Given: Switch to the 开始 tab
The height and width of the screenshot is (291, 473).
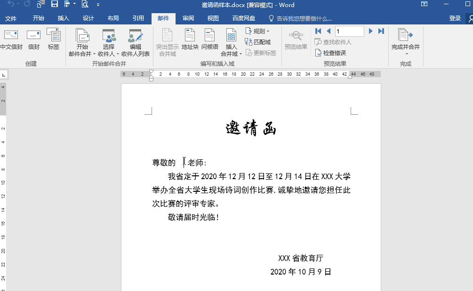Looking at the screenshot, I should pyautogui.click(x=38, y=18).
